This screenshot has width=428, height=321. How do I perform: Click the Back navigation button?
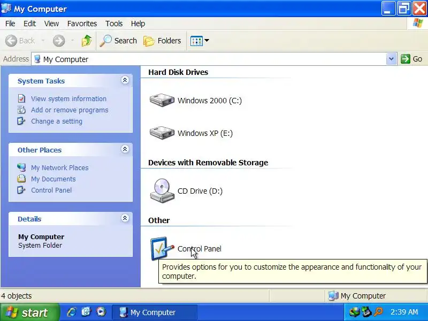click(20, 41)
